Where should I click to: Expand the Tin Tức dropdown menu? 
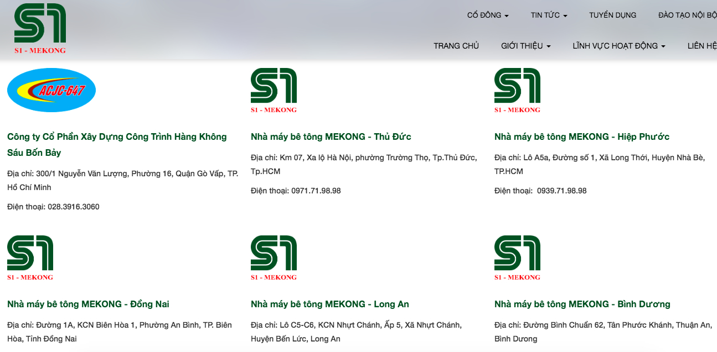tap(549, 15)
